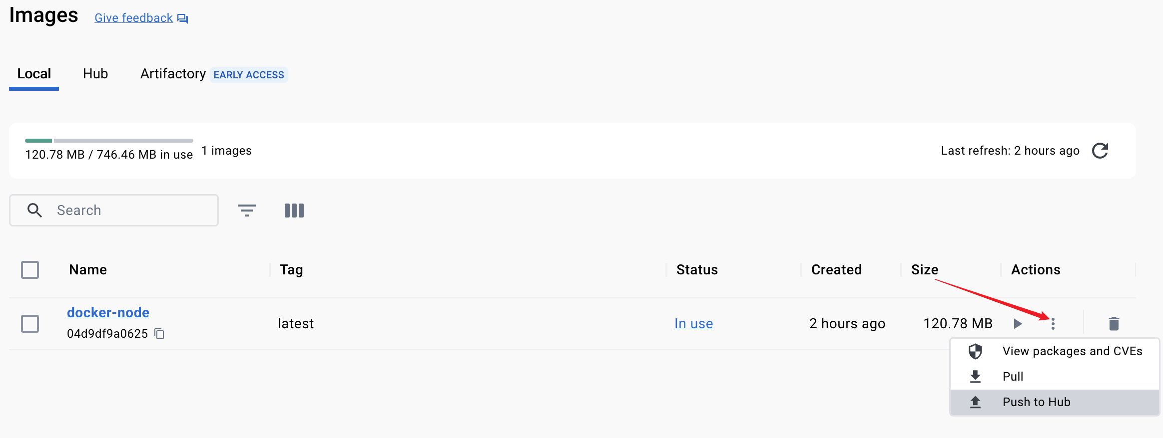This screenshot has height=438, width=1163.
Task: Refresh the images list
Action: click(x=1100, y=151)
